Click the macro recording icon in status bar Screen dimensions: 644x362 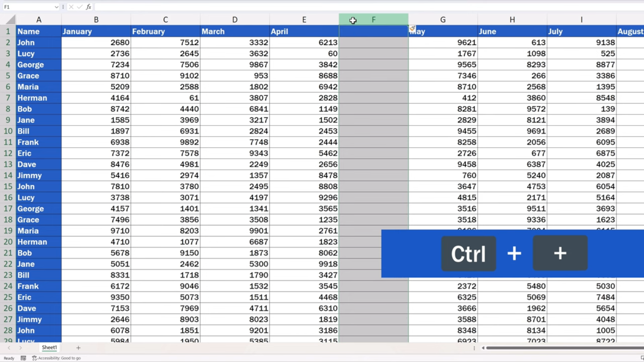pyautogui.click(x=23, y=358)
